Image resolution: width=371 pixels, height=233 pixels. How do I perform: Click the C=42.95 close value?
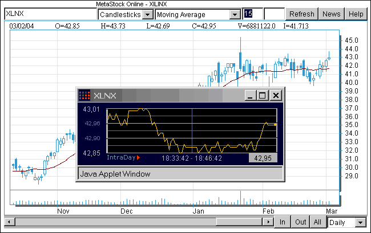(204, 26)
